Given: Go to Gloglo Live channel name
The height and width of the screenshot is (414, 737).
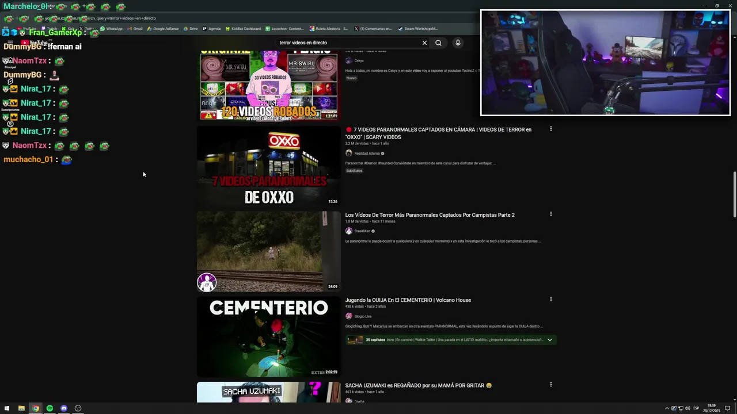Looking at the screenshot, I should 363,316.
